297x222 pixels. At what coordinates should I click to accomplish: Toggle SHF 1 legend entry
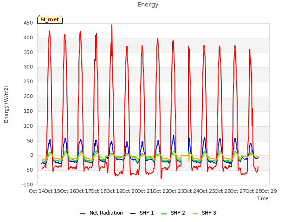[x=142, y=213]
